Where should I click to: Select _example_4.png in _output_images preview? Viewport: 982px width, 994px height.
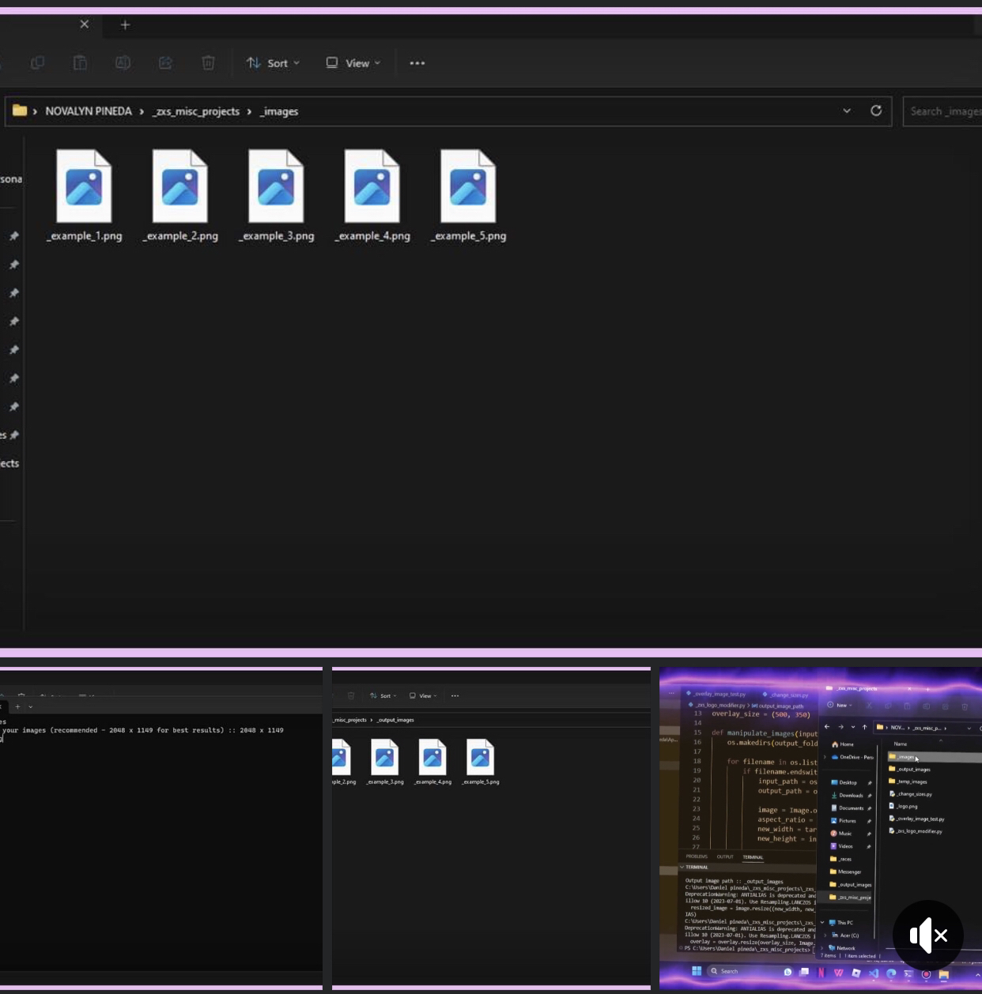[x=432, y=762]
